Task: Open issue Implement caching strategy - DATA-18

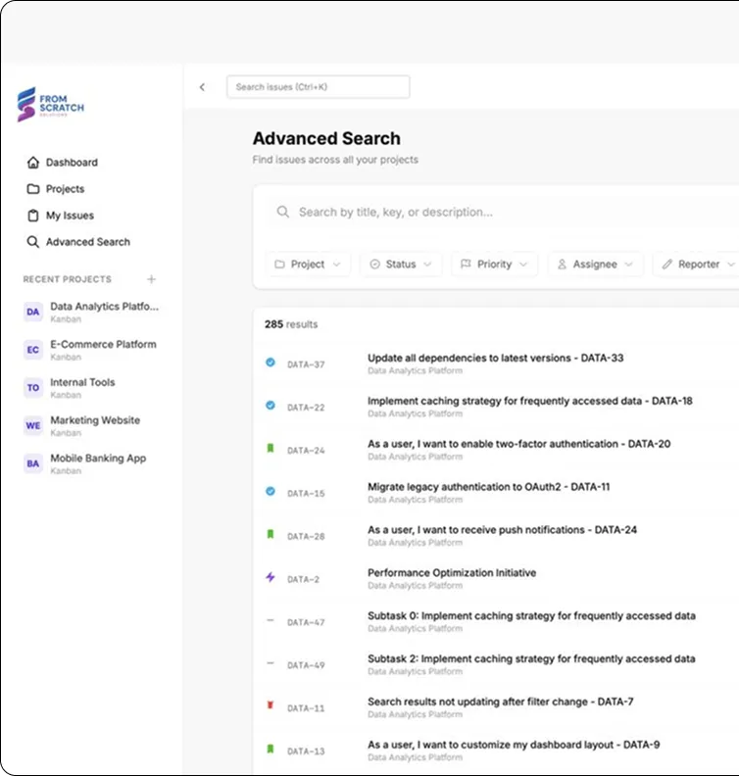Action: [x=530, y=401]
